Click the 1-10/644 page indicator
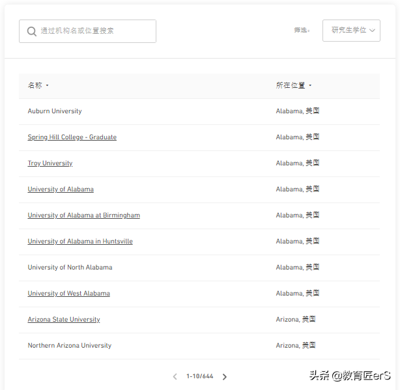Image resolution: width=400 pixels, height=390 pixels. [x=200, y=376]
